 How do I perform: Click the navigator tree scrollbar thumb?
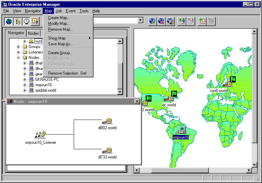click(x=120, y=76)
